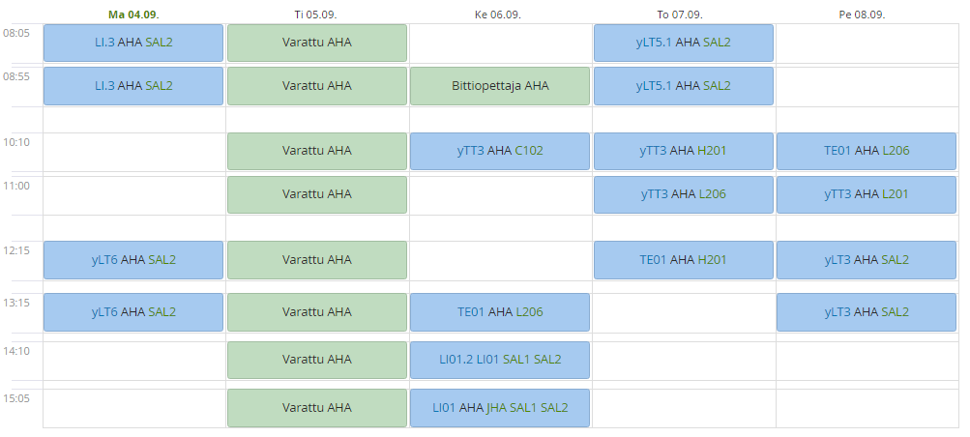Click the empty Wednesday 08:05 time slot
This screenshot has height=437, width=970.
500,43
